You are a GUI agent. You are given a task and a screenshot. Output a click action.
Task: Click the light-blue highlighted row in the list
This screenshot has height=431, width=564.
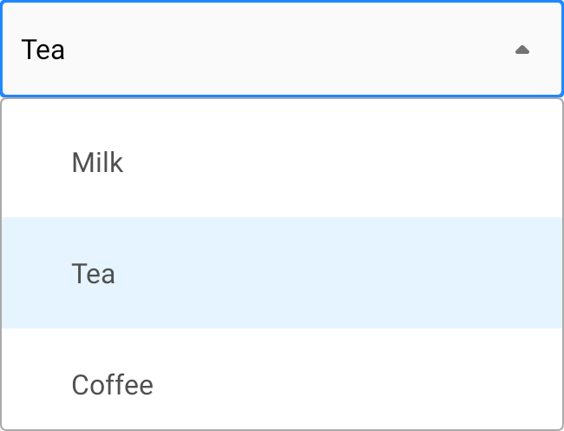[281, 274]
